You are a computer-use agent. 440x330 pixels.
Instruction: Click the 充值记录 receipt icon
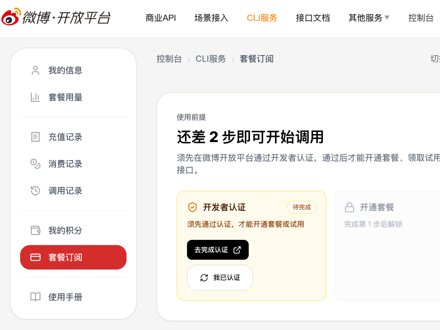point(35,137)
